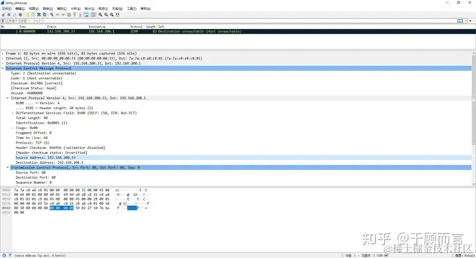
Task: Close this capture file with toolbar X icon
Action: point(39,15)
